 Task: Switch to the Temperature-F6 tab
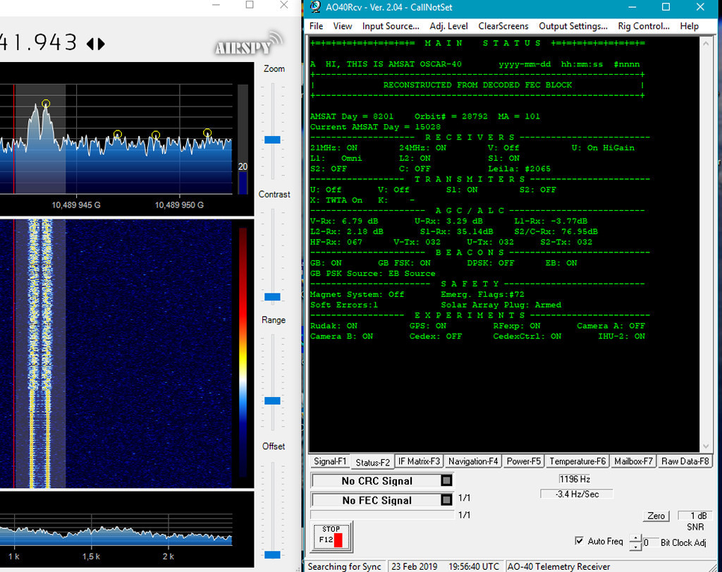(x=577, y=461)
